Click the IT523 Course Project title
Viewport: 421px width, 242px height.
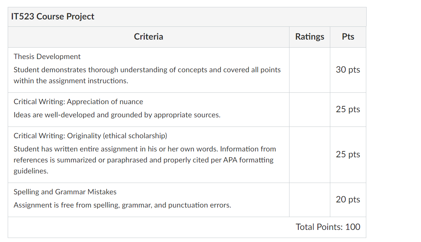(x=53, y=16)
